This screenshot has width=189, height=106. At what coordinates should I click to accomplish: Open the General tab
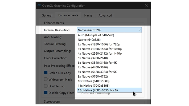(x=47, y=15)
